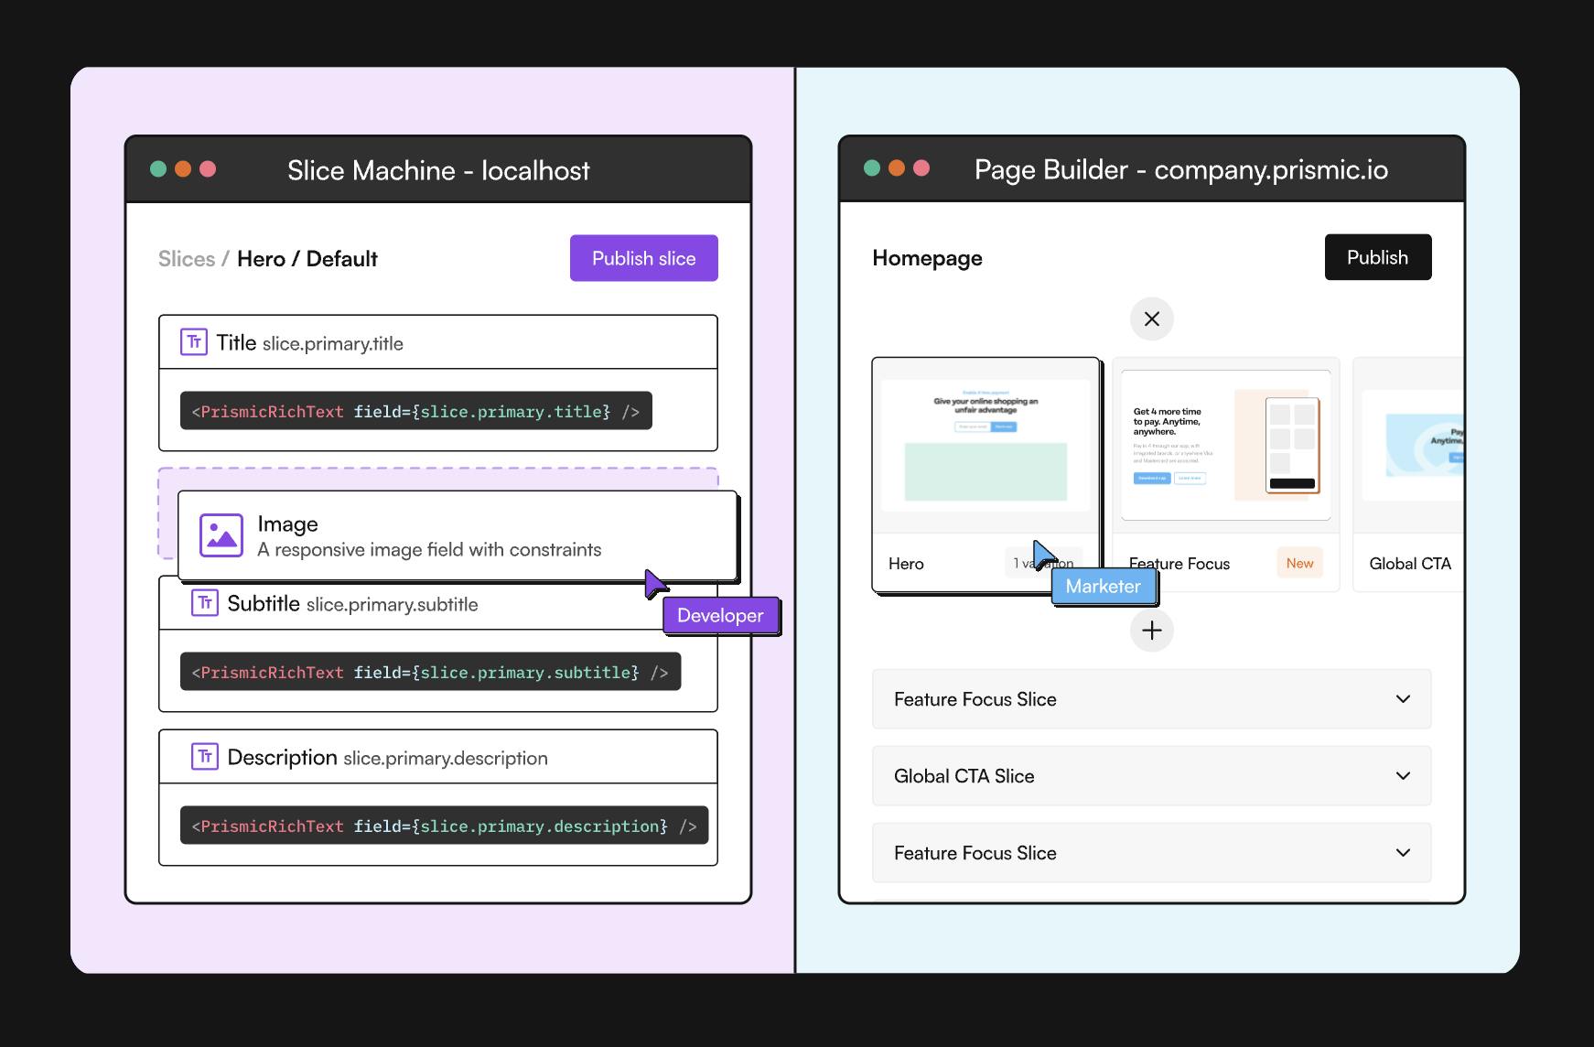Add a slice with the plus button
This screenshot has width=1594, height=1047.
tap(1152, 630)
